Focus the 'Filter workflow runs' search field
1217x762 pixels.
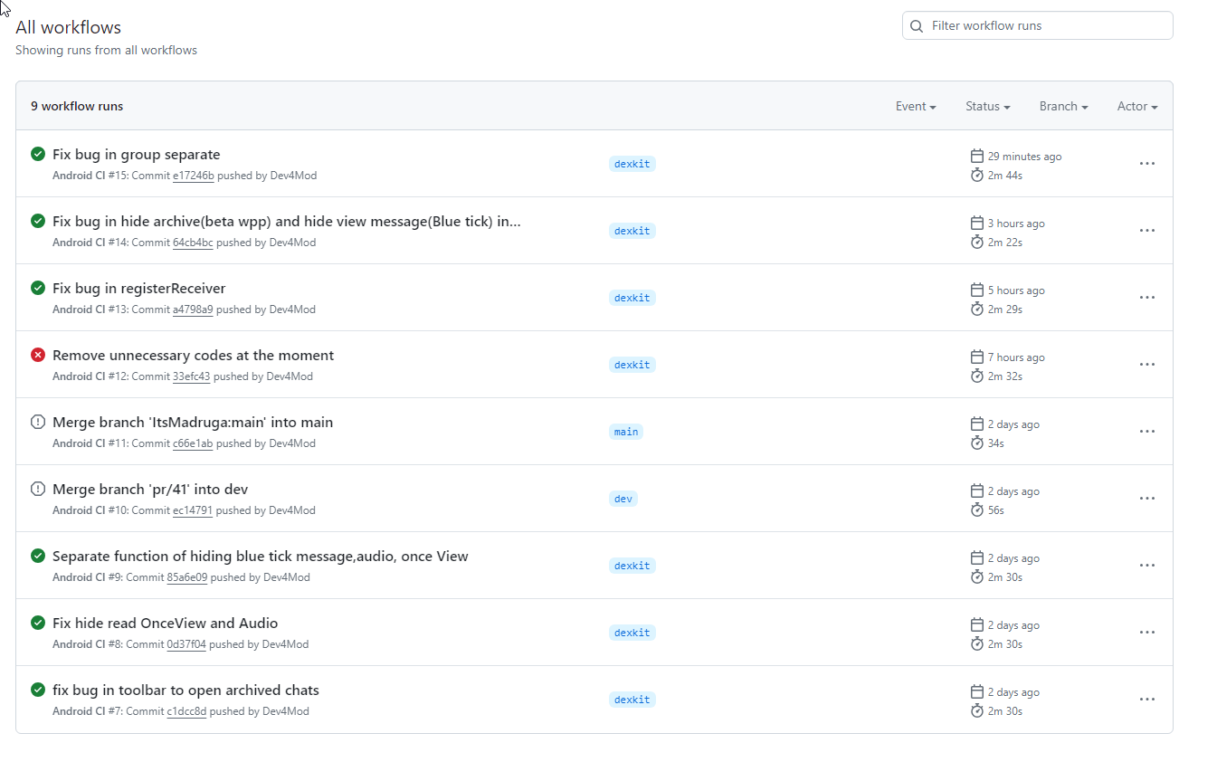(x=1045, y=26)
